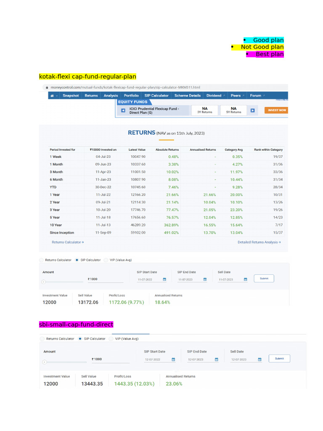Open the Forum external link tab

click(257, 96)
